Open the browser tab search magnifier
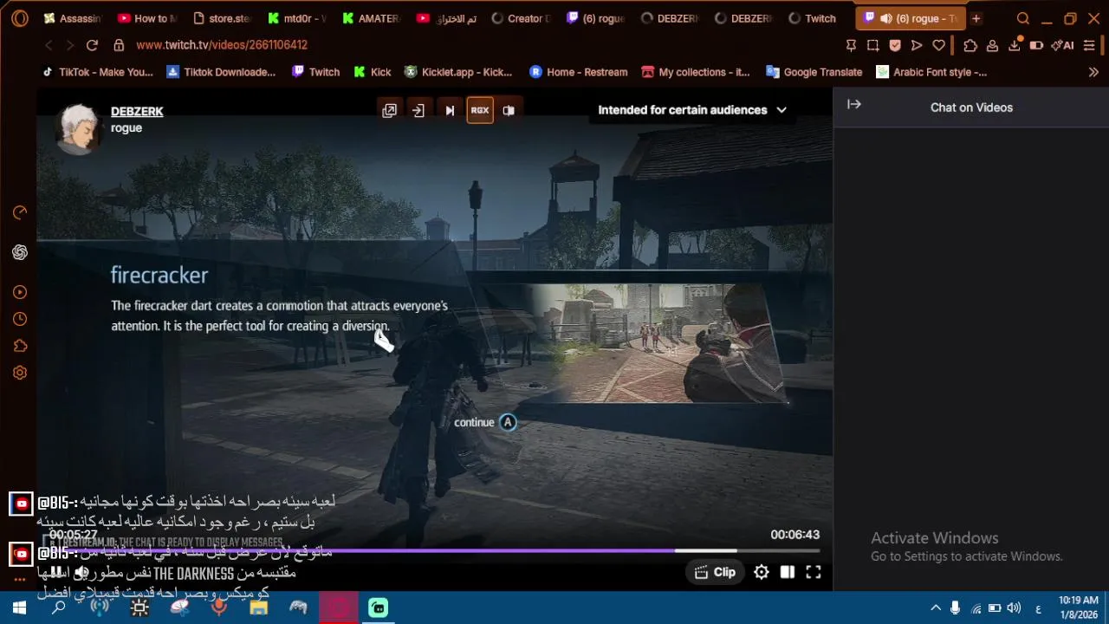 [1023, 18]
